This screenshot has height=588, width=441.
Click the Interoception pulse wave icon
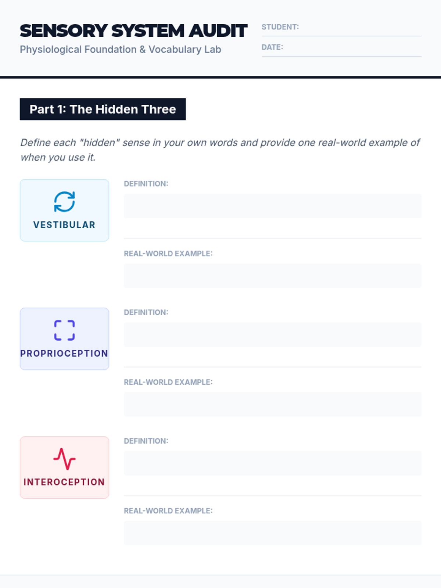point(64,459)
